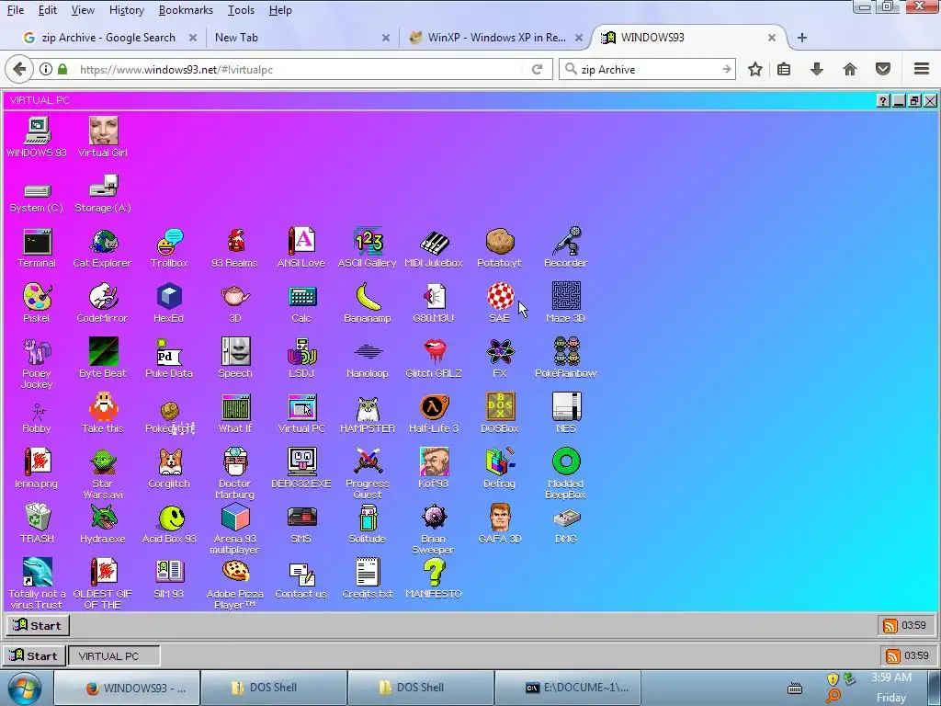Open Virtual Girl icon
The image size is (941, 706).
pyautogui.click(x=103, y=138)
